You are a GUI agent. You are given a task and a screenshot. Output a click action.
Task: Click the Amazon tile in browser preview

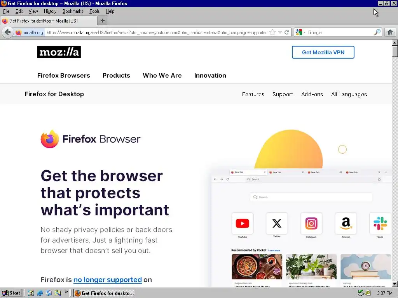tap(346, 223)
